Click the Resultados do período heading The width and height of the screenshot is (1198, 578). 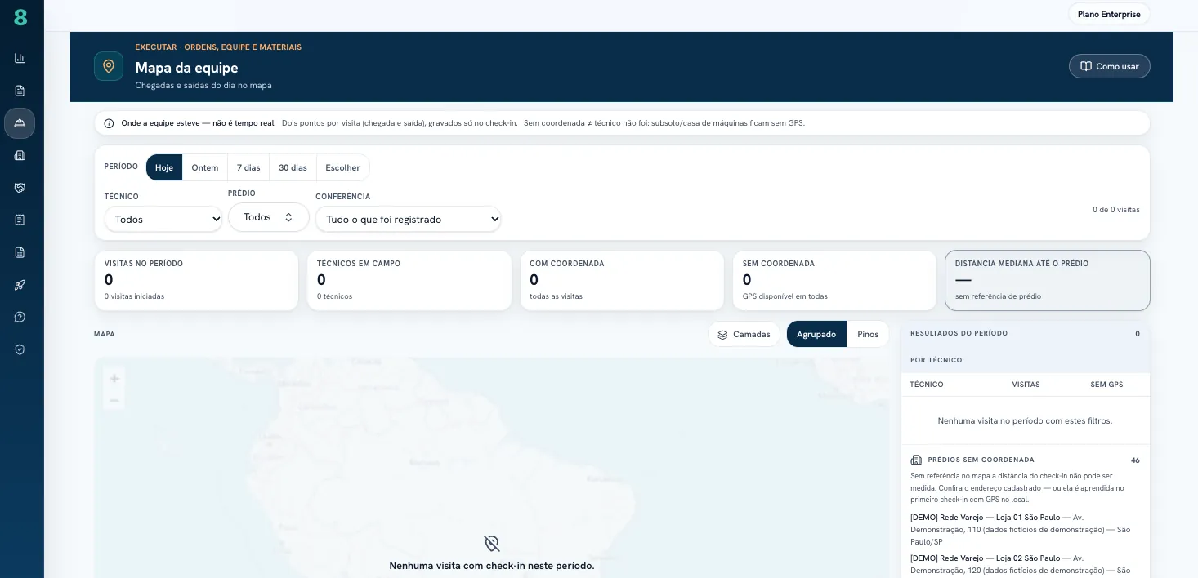pyautogui.click(x=959, y=333)
